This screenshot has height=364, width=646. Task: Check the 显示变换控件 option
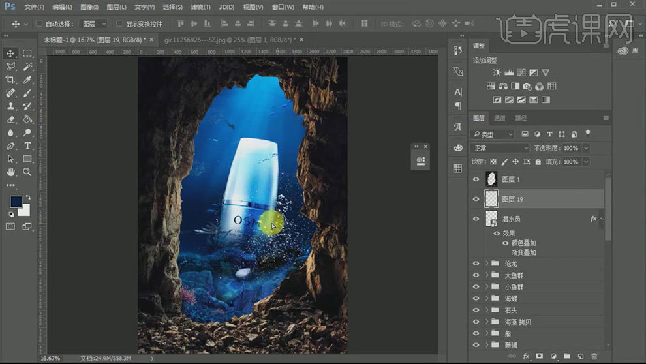119,23
